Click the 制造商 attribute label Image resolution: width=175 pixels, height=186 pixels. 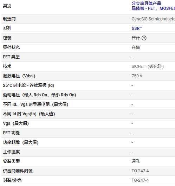(x=9, y=19)
